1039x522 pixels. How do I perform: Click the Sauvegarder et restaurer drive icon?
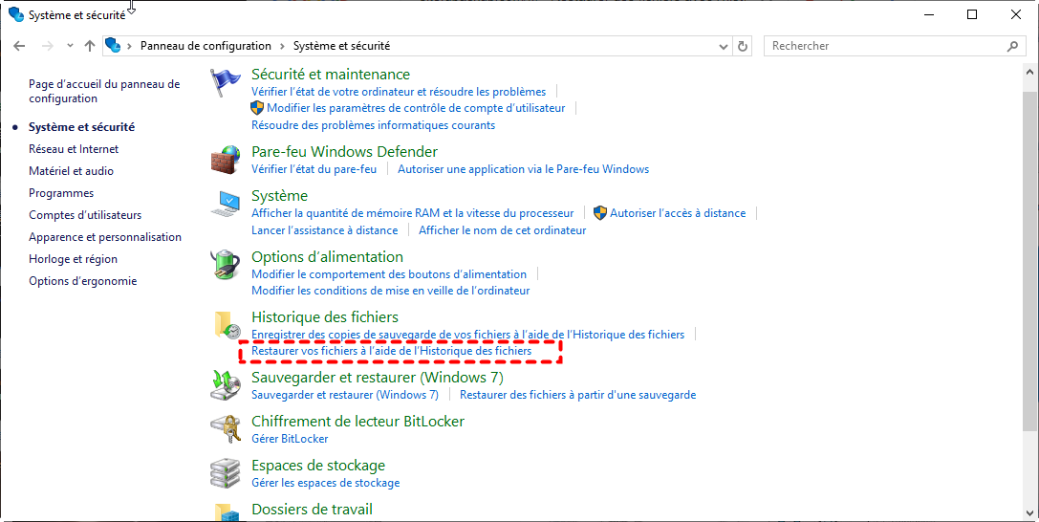coord(226,385)
